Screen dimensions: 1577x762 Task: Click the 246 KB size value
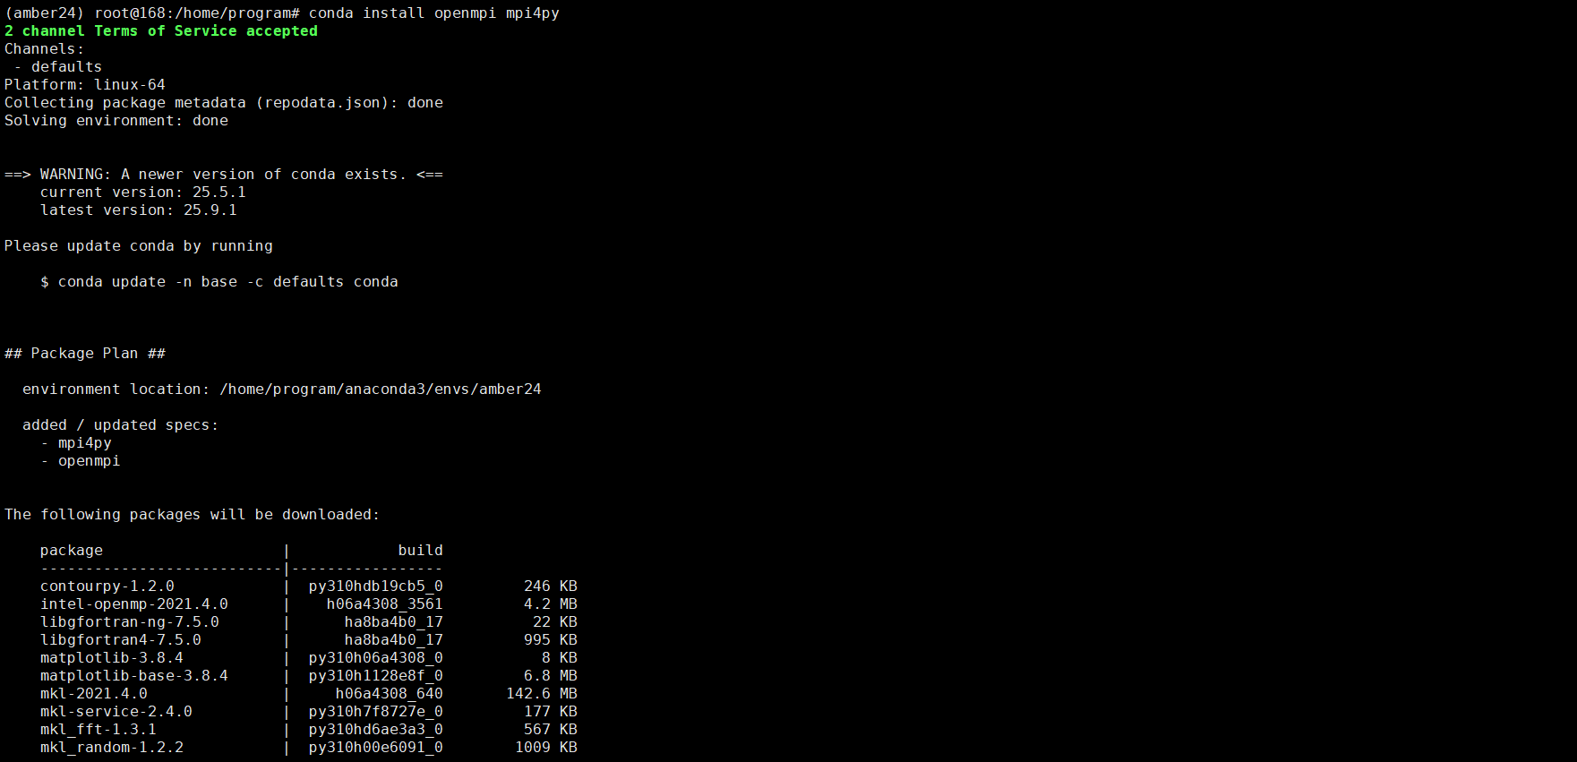(551, 586)
